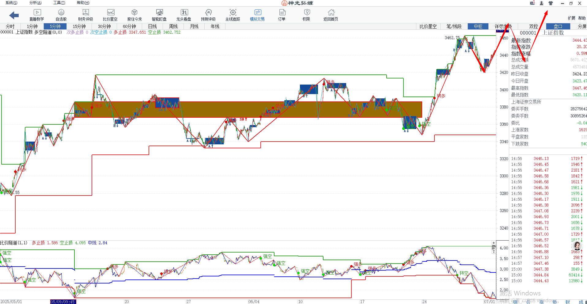This screenshot has width=587, height=304.
Task: Open 主线追踪 mainline tracking icon
Action: click(x=233, y=15)
